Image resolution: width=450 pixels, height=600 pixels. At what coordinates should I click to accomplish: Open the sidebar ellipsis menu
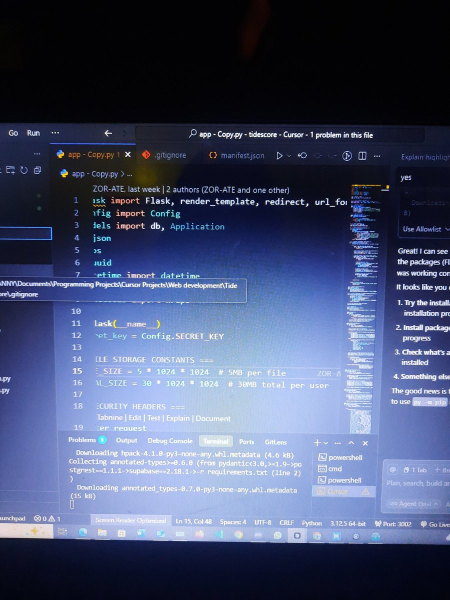click(x=37, y=154)
